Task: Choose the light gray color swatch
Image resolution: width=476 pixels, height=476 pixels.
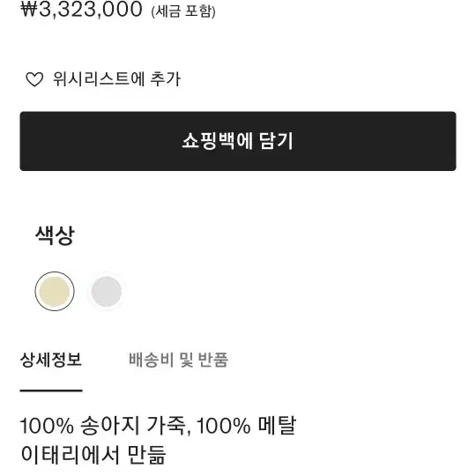Action: [107, 292]
